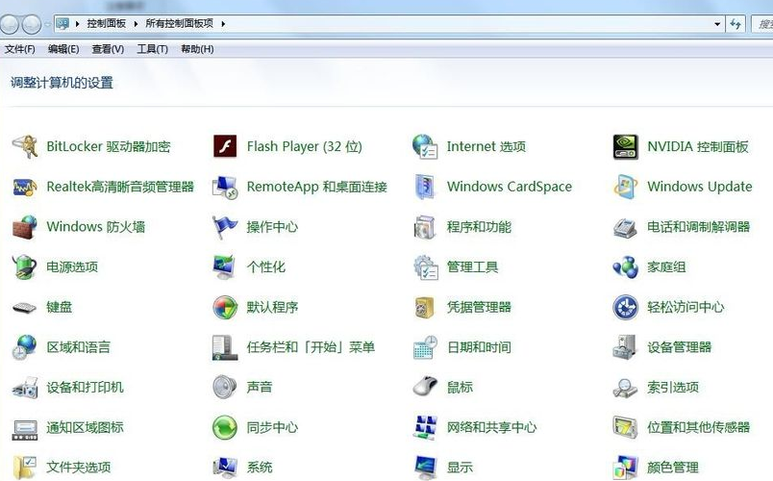Open the 查看(V) menu
The image size is (773, 481).
click(108, 49)
